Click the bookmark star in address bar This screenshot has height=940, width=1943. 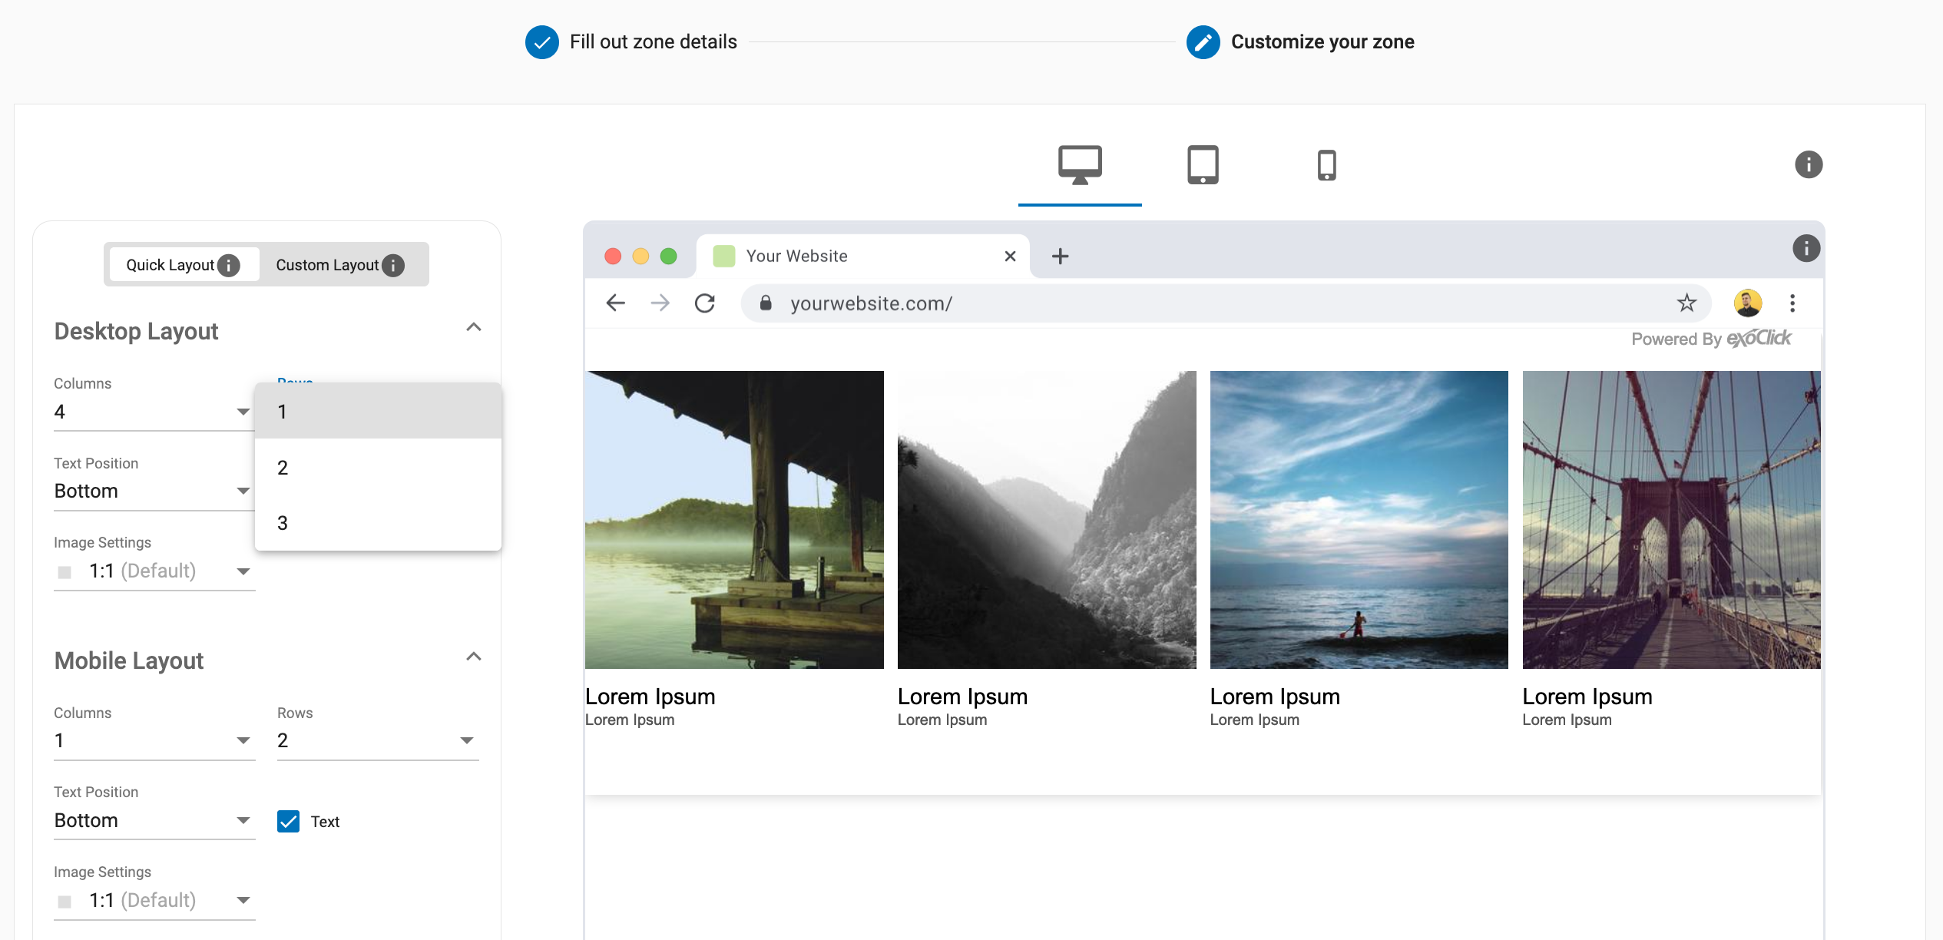coord(1686,303)
